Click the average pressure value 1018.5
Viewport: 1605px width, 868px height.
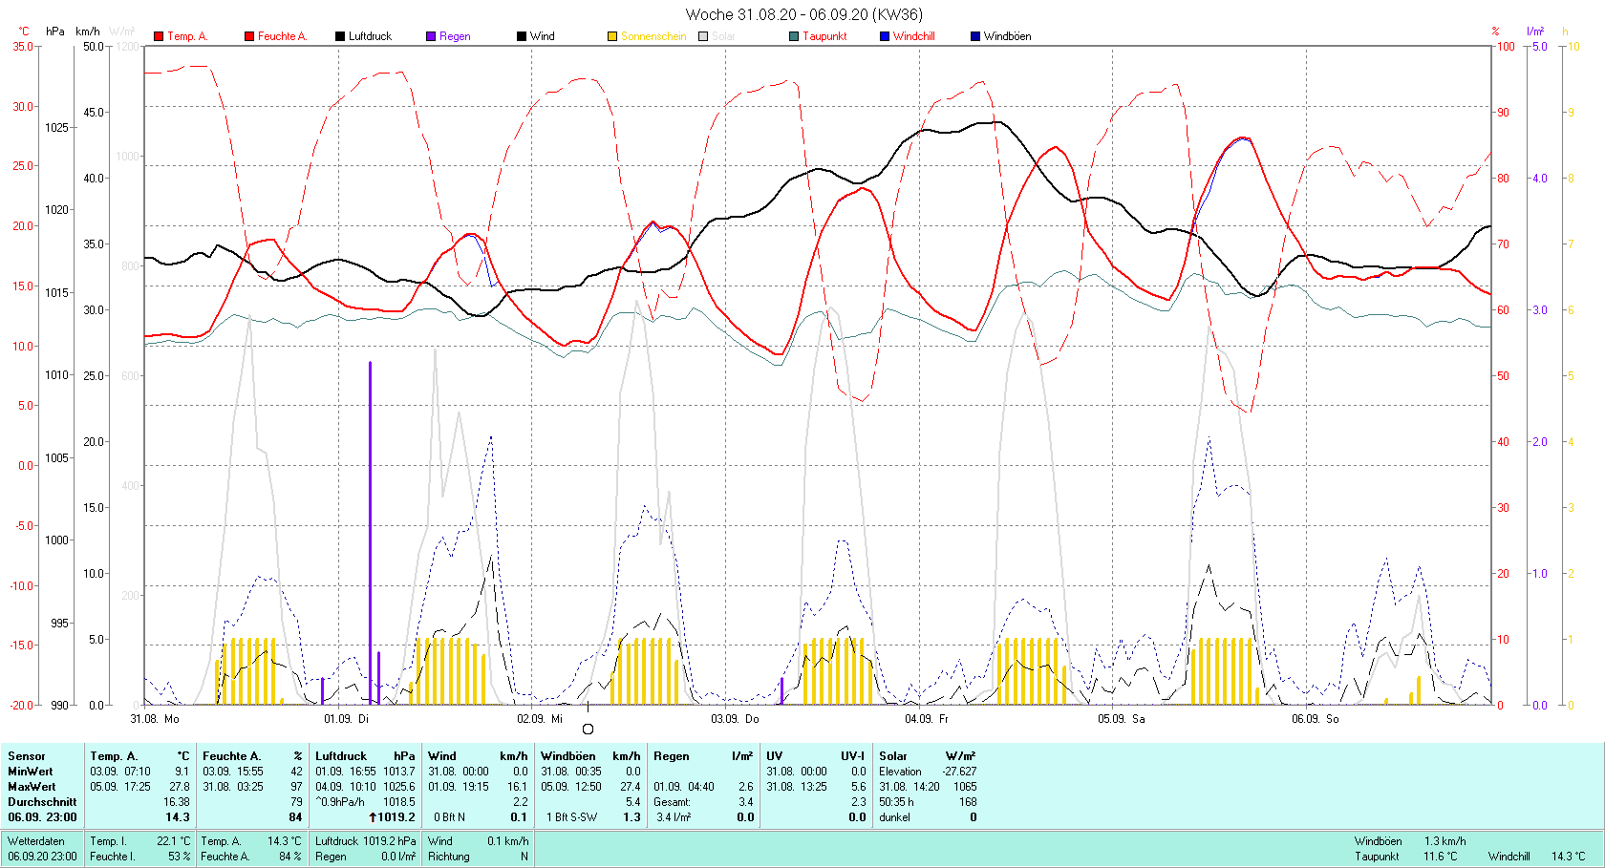pyautogui.click(x=399, y=802)
